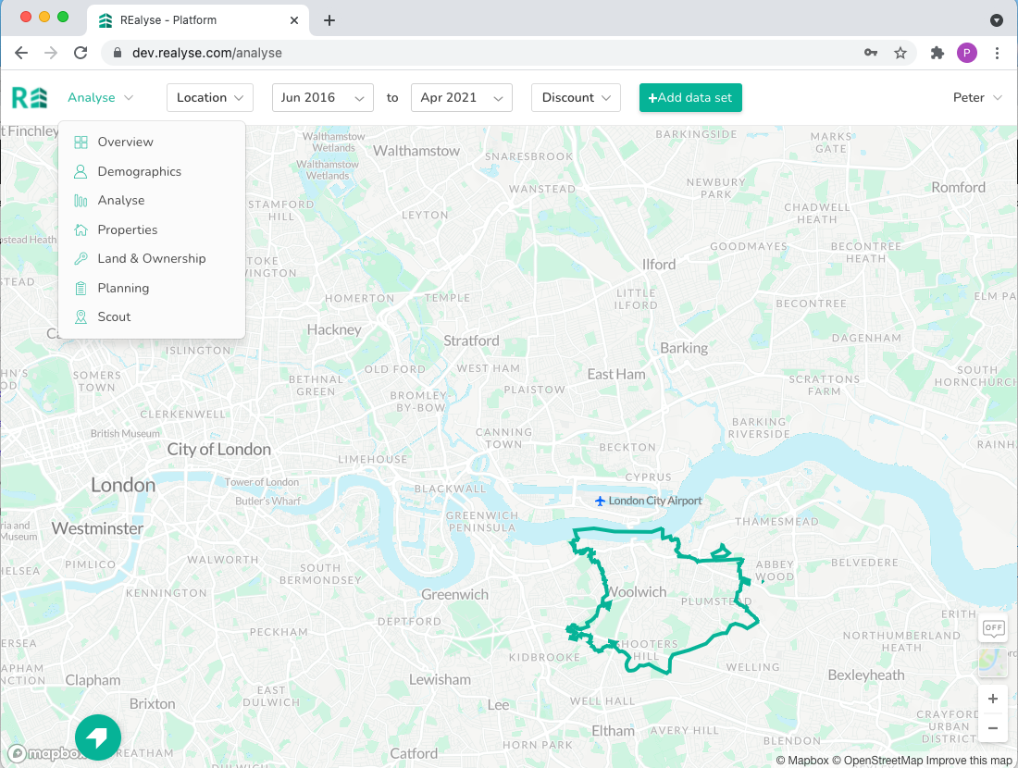
Task: Close the REalyse - Platform tab
Action: click(x=294, y=20)
